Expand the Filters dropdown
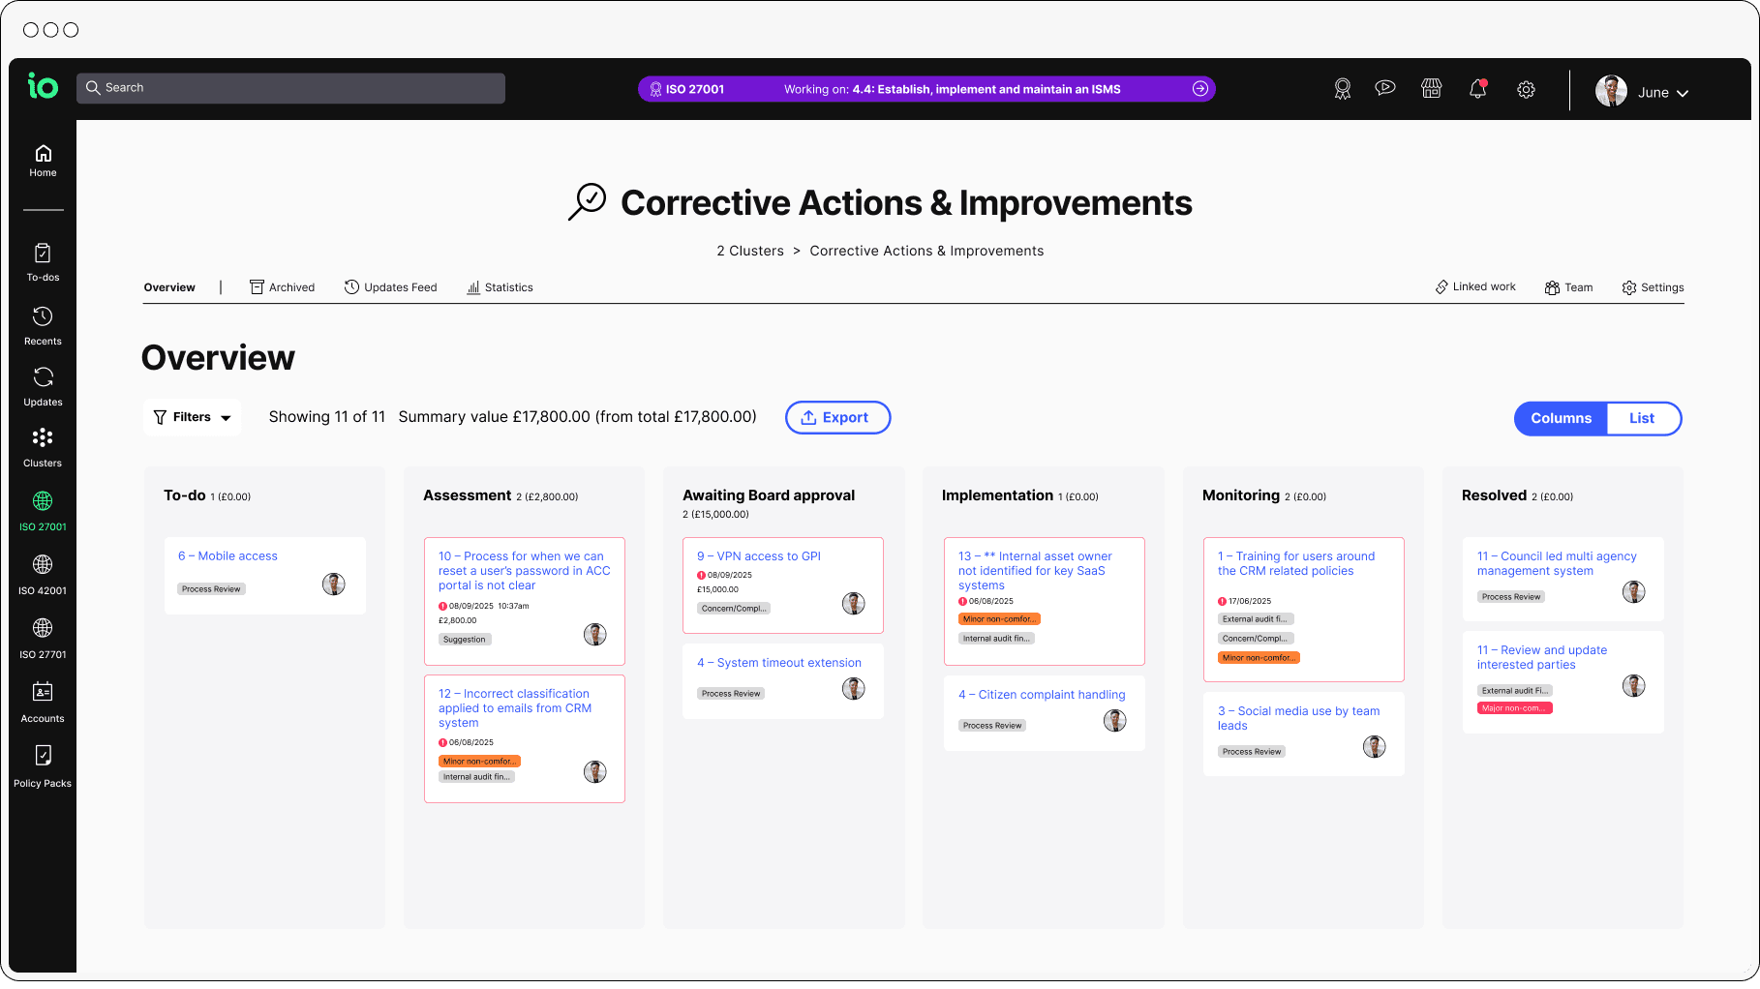The height and width of the screenshot is (989, 1760). 192,417
